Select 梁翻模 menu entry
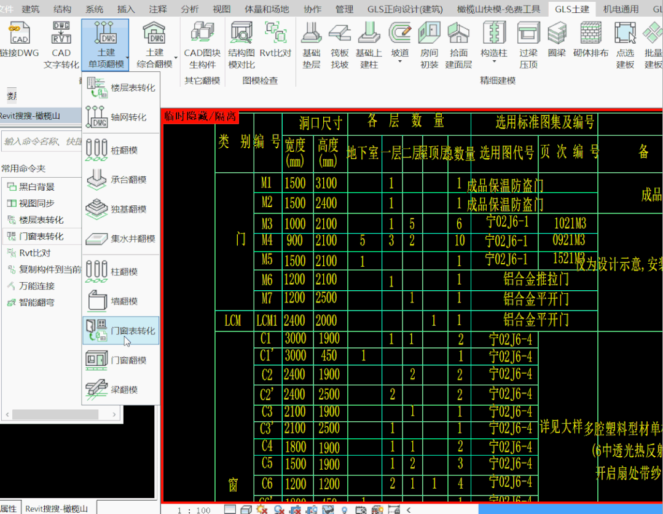The width and height of the screenshot is (663, 514). (121, 390)
